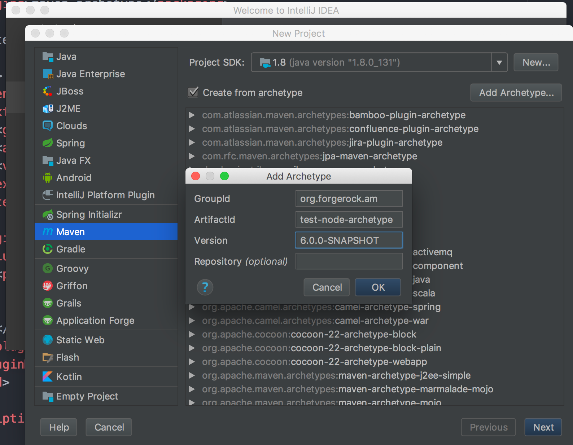Click the Java FX folder icon
573x445 pixels.
48,160
